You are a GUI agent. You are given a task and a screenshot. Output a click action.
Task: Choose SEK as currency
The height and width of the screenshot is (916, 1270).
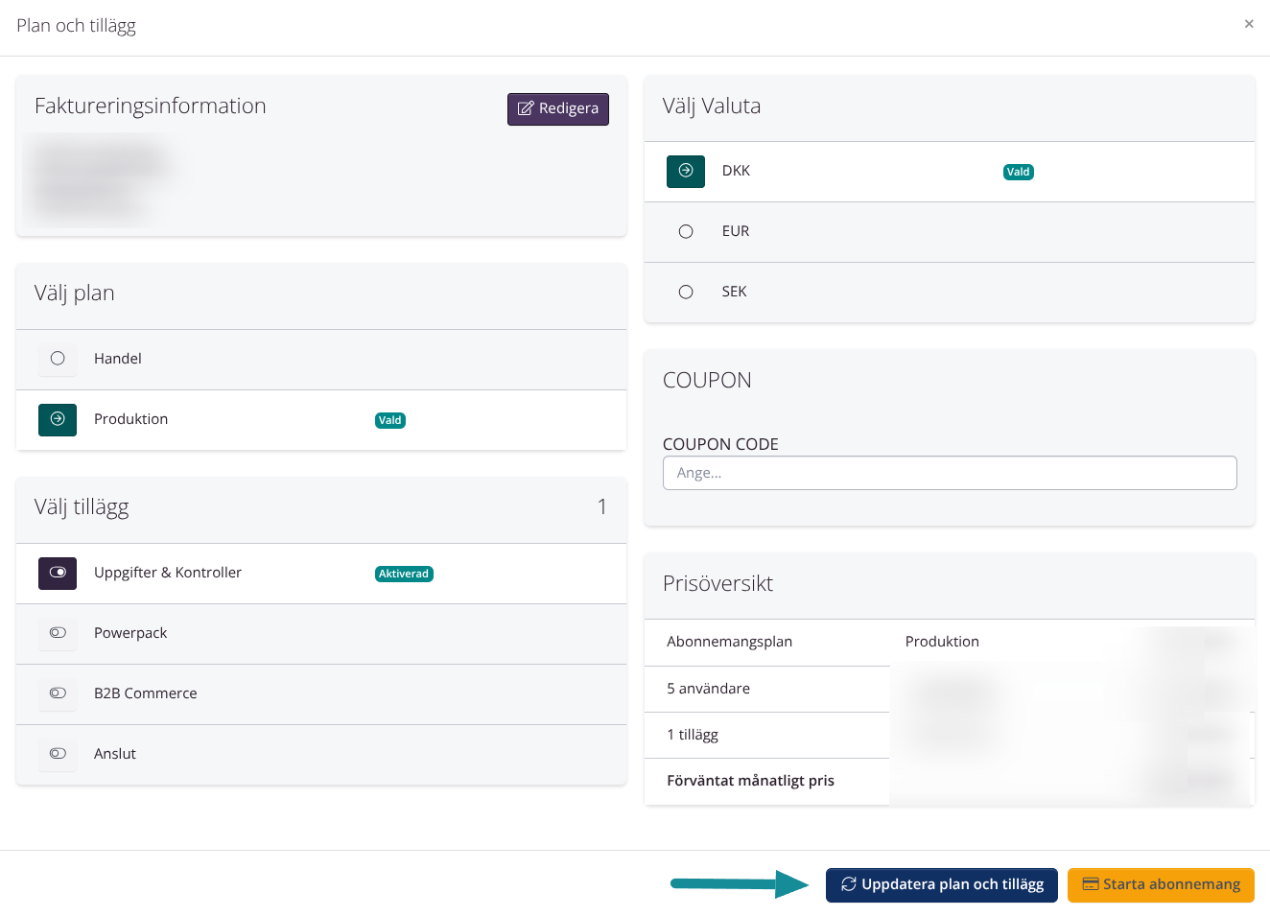point(685,292)
